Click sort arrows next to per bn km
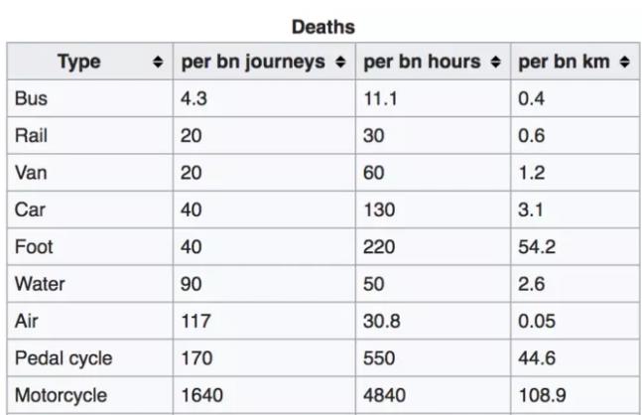 624,62
